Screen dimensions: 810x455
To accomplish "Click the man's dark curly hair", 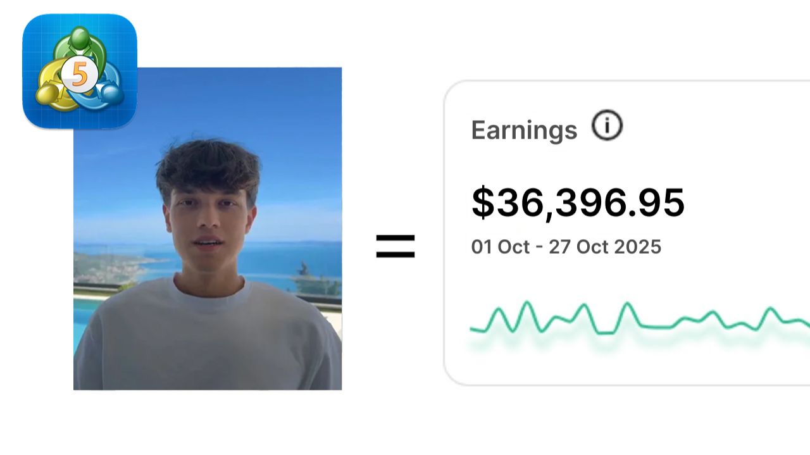I will click(208, 166).
